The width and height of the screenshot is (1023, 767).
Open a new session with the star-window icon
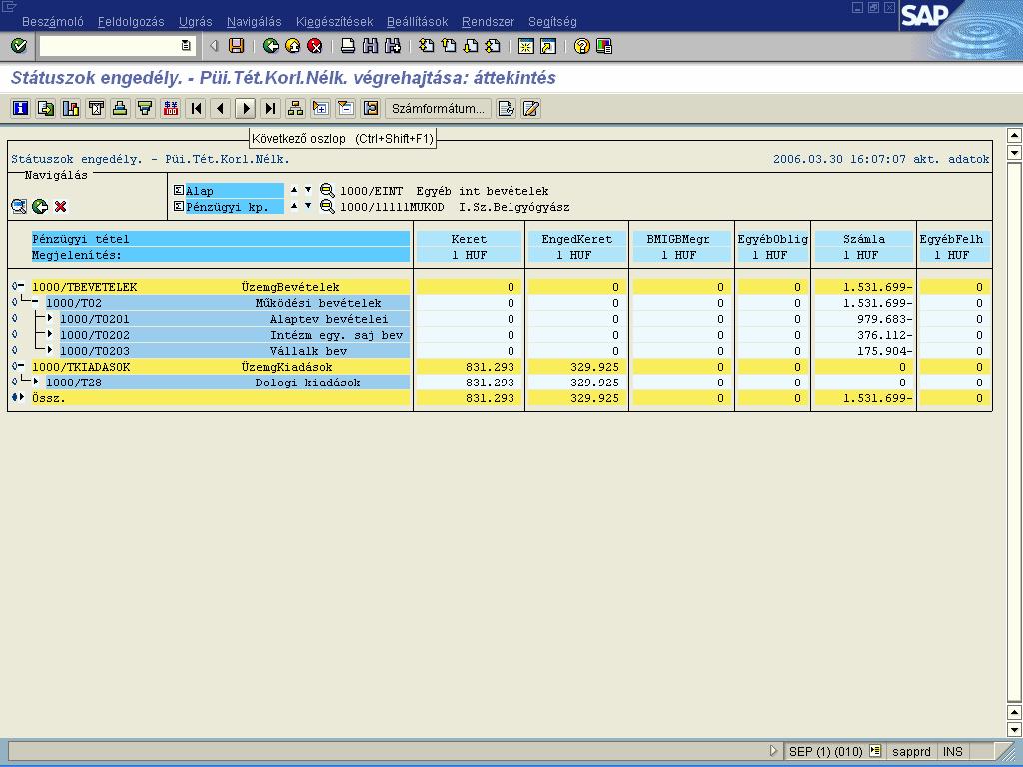[x=525, y=46]
